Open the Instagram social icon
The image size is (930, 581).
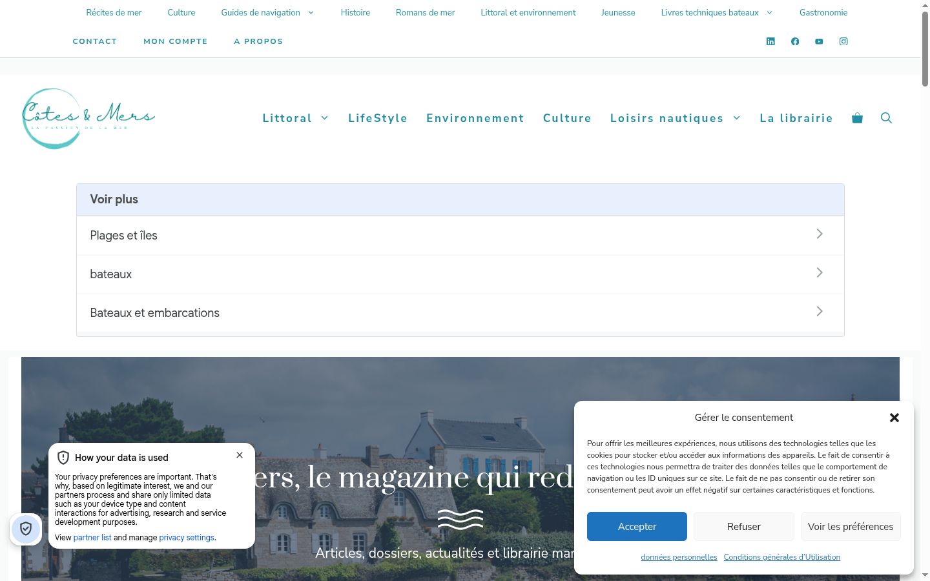pyautogui.click(x=843, y=41)
